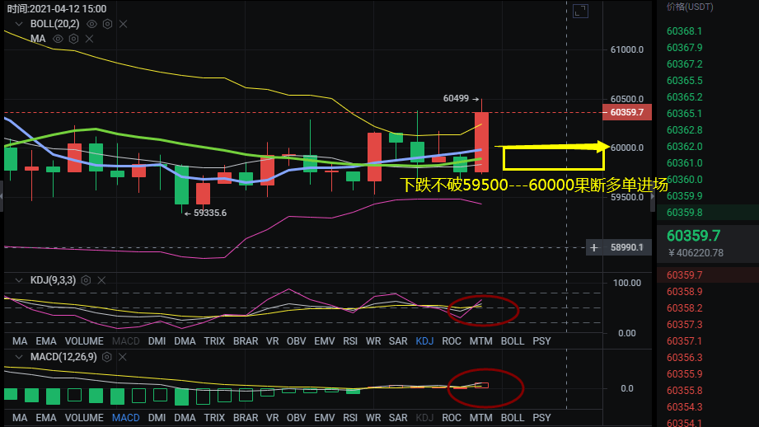Screen dimensions: 759x427
Task: Remove the MA indicator overlay
Action: (90, 39)
